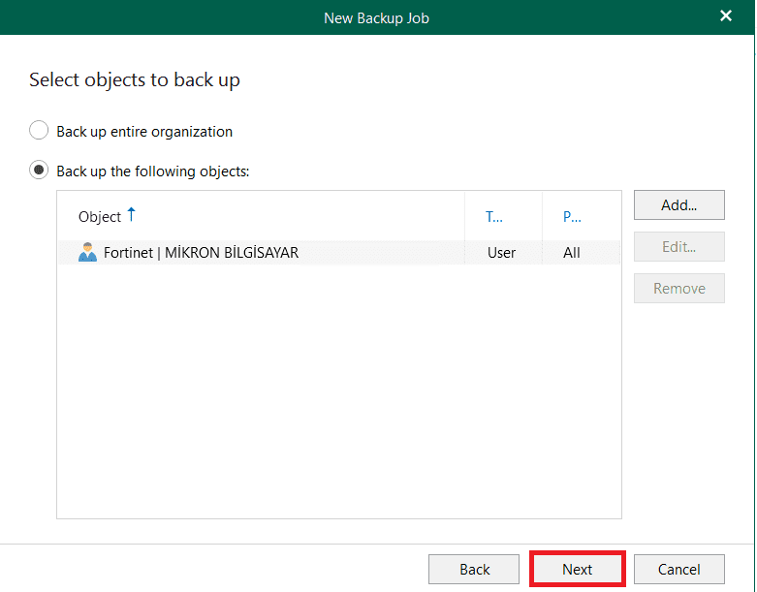The width and height of the screenshot is (757, 592).
Task: Close the New Backup Job dialog
Action: click(x=726, y=16)
